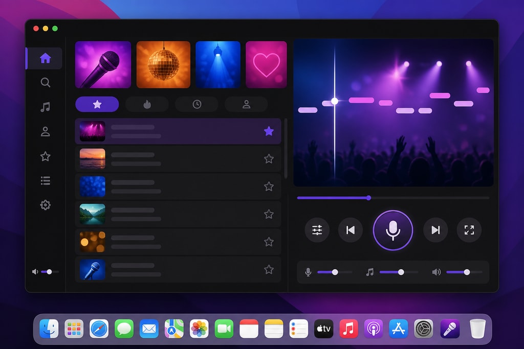Switch to the flame trending tab
The image size is (524, 349).
(147, 104)
